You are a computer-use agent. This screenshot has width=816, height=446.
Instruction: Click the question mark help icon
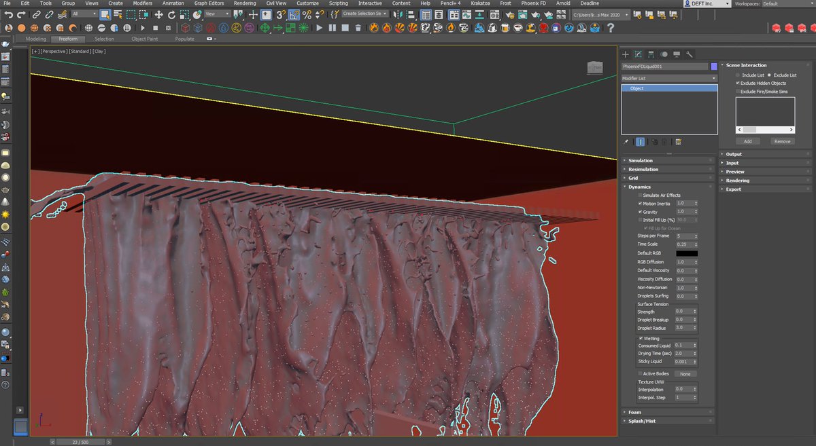click(x=611, y=28)
